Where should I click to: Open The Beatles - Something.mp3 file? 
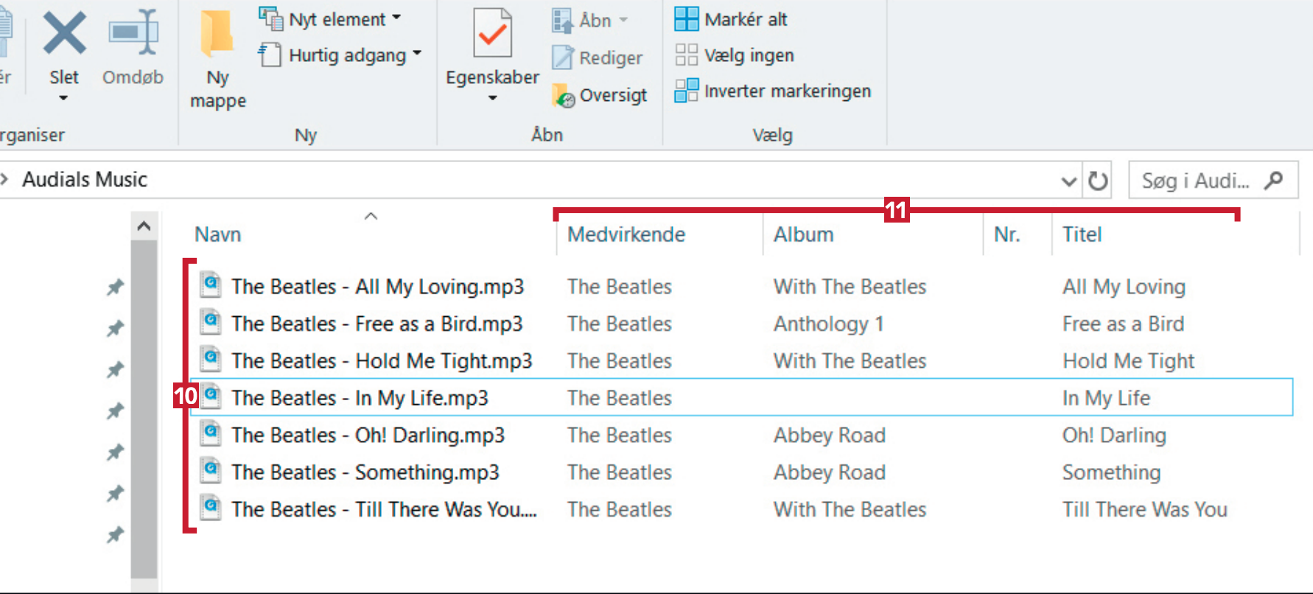(365, 472)
